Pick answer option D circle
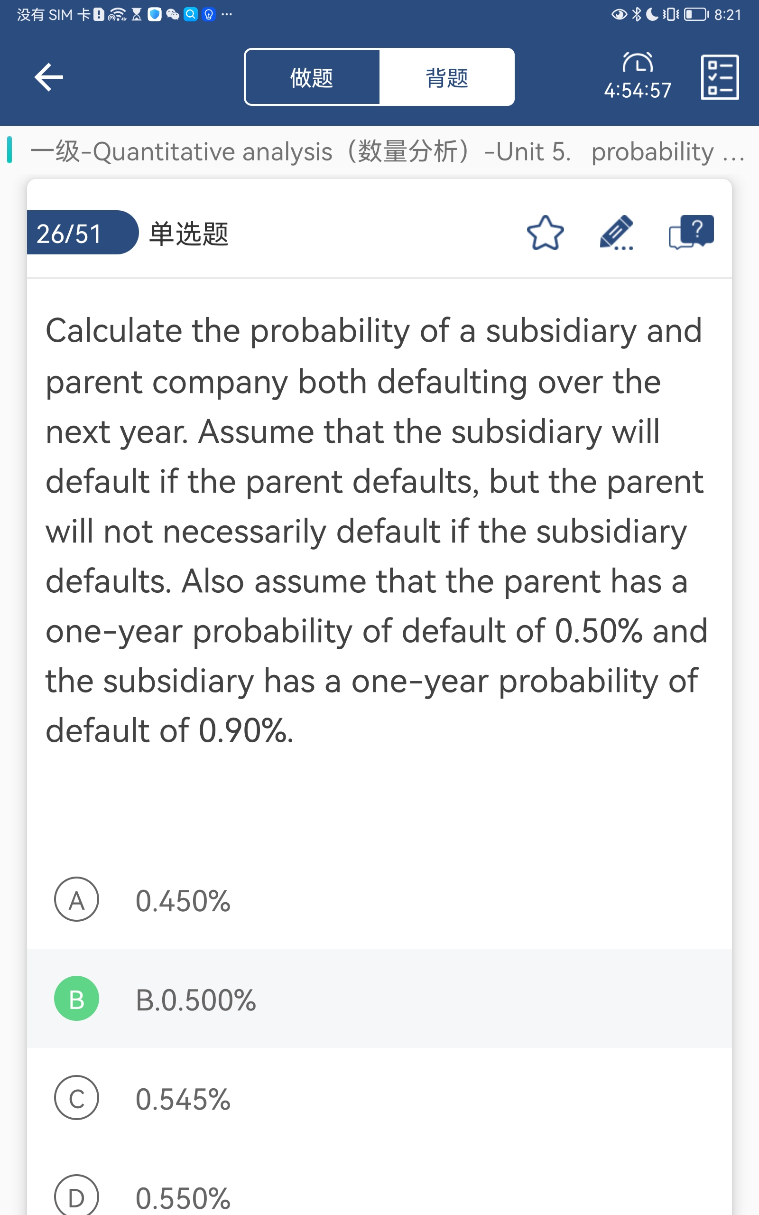Image resolution: width=759 pixels, height=1215 pixels. (x=76, y=1197)
